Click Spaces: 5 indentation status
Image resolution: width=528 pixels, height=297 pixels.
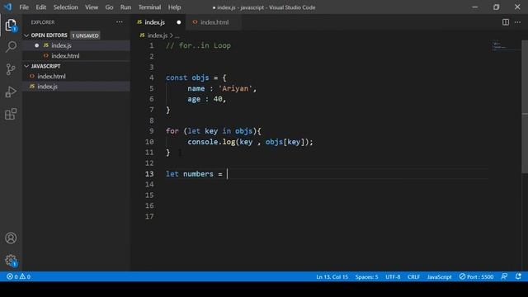pos(366,277)
